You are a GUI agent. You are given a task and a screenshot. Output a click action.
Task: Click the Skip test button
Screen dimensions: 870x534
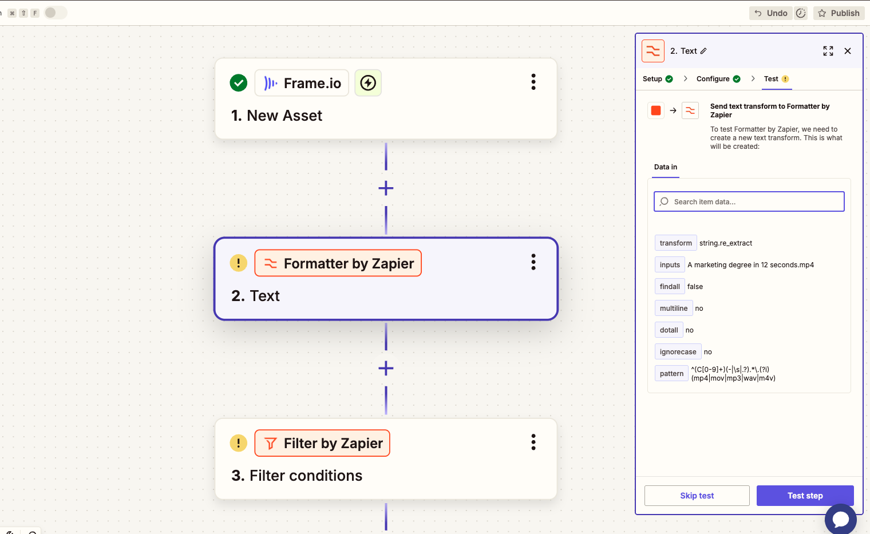(697, 496)
